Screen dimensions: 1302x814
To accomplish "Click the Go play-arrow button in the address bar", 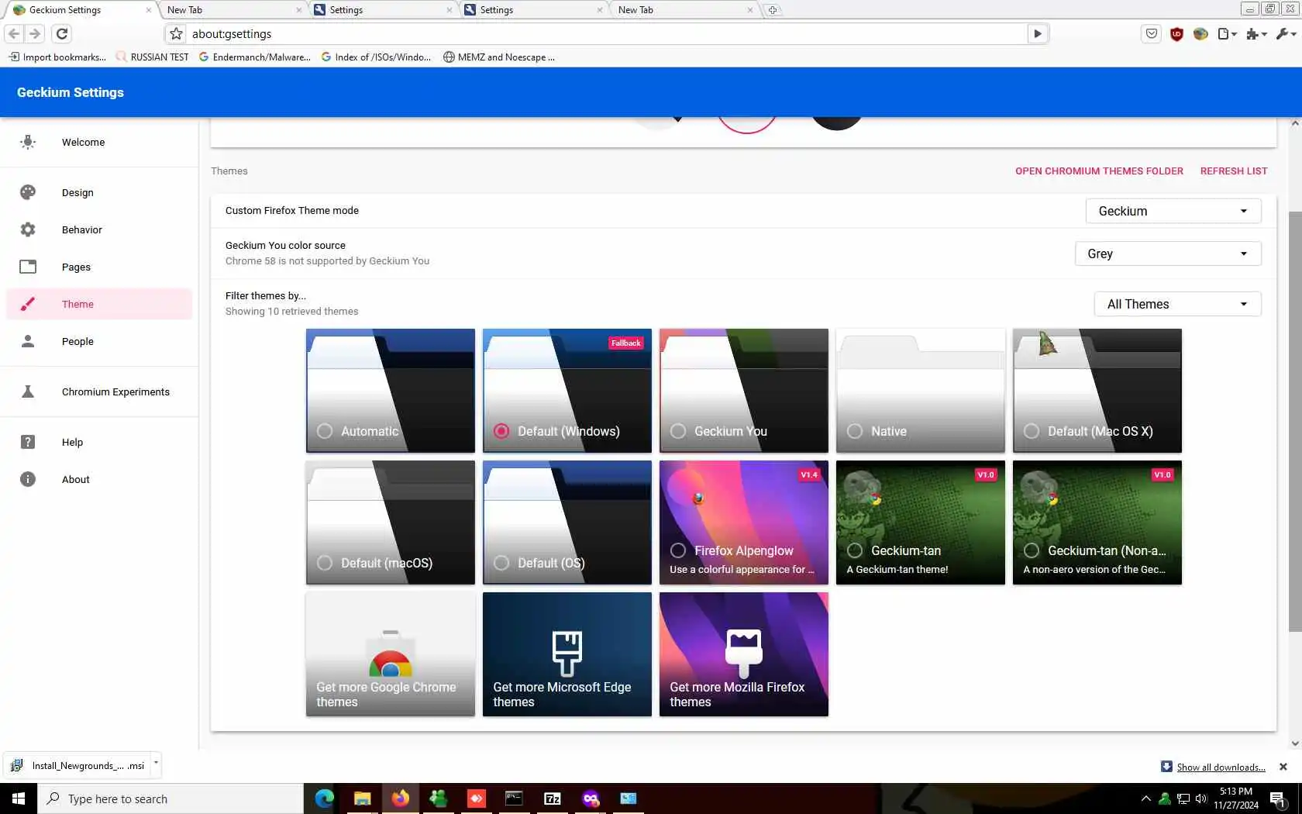I will coord(1038,33).
